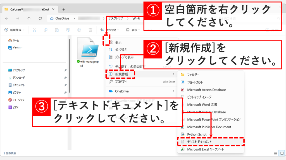Select the Rename icon in the toolbar
Screen dimensions: 286x160
point(68,30)
